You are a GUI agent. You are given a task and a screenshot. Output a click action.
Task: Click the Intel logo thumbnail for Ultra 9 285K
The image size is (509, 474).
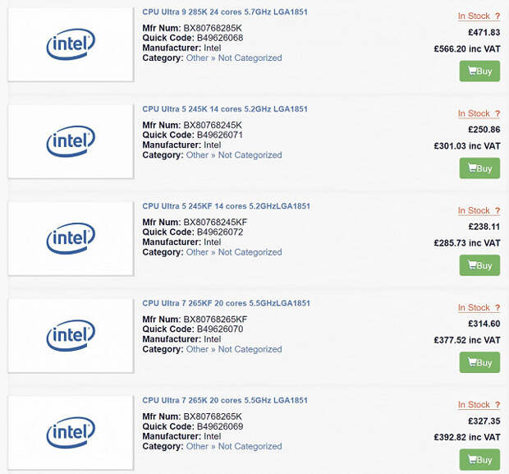(x=71, y=44)
